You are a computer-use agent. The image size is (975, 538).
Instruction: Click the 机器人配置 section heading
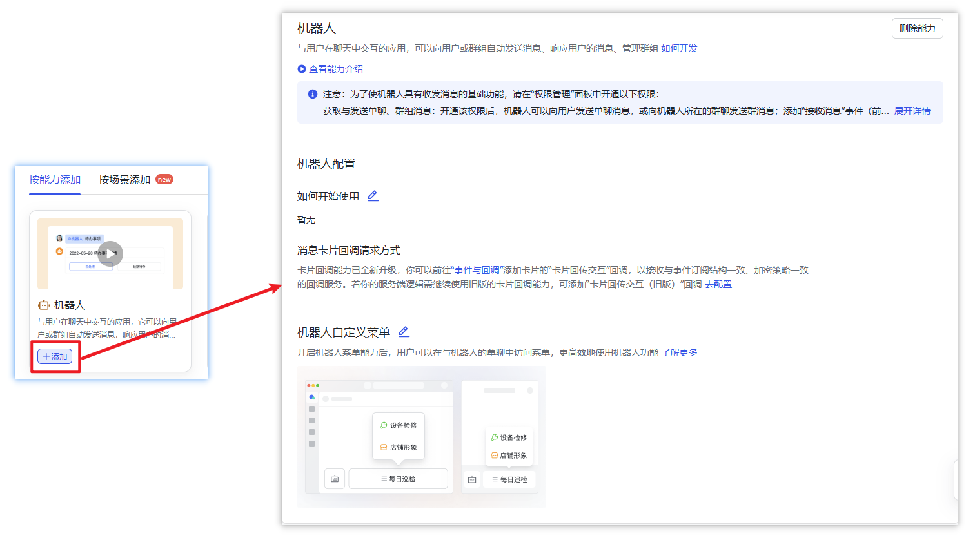(326, 164)
